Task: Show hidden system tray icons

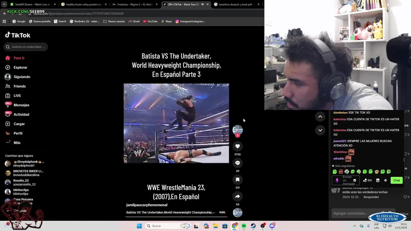Action: [354, 226]
